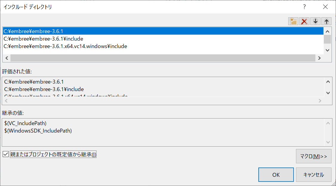Move selected line up with arrow icon

[x=326, y=21]
